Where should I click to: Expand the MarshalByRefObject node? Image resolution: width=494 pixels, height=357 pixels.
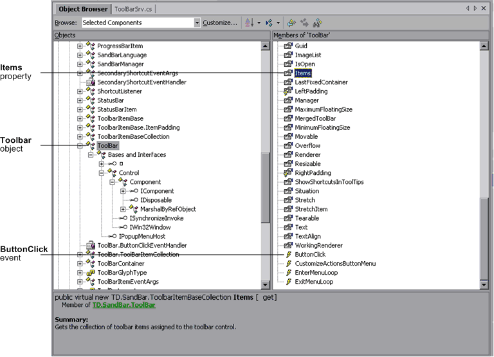[x=123, y=209]
